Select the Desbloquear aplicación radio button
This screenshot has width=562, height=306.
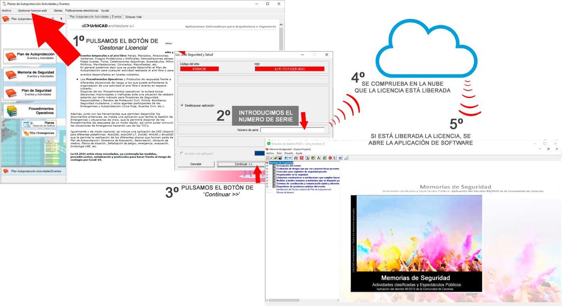[182, 105]
